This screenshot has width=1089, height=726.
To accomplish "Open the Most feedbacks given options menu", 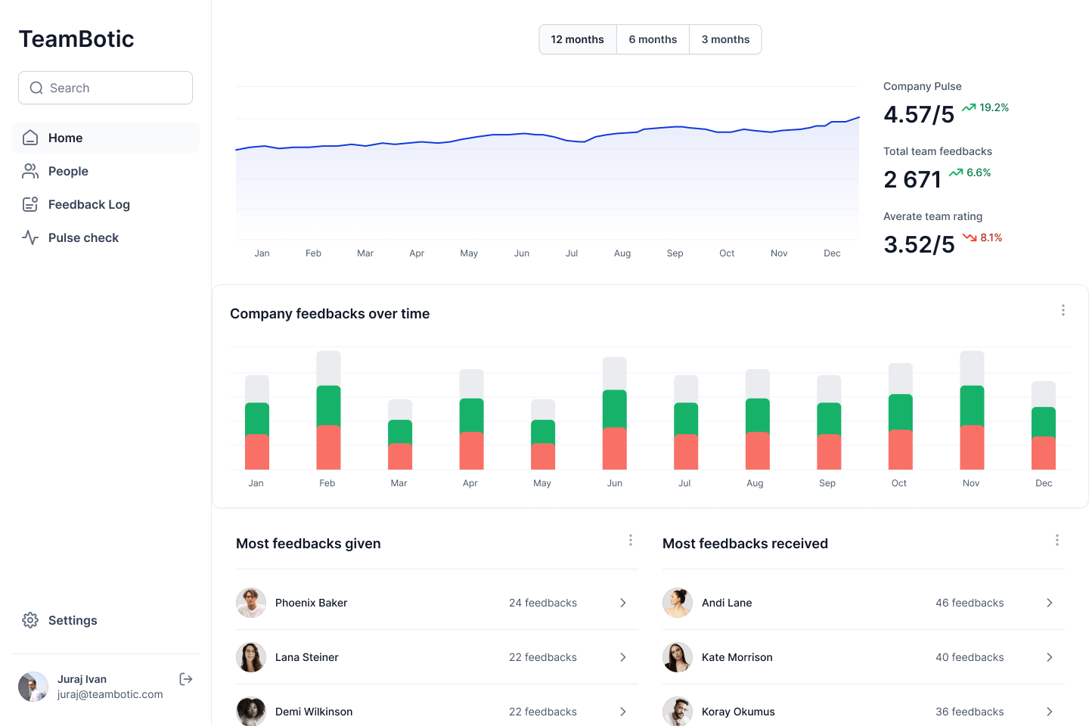I will pyautogui.click(x=631, y=540).
